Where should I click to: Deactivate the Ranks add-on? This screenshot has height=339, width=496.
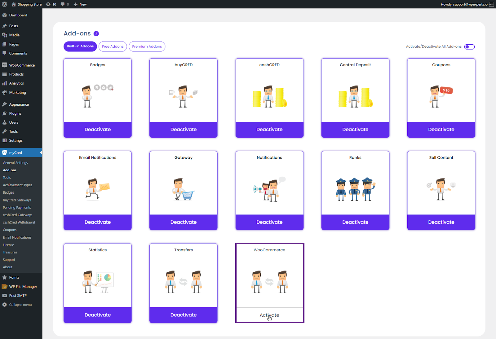tap(355, 222)
